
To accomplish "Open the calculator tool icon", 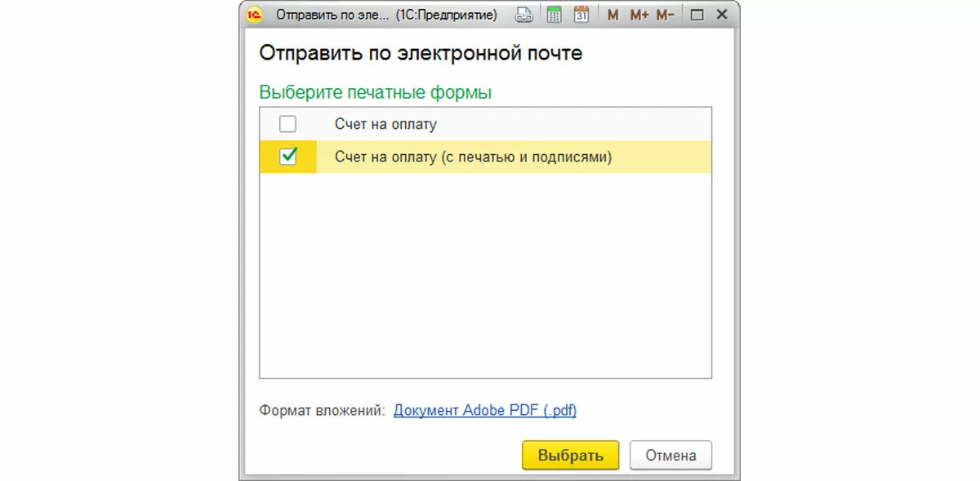I will tap(555, 15).
